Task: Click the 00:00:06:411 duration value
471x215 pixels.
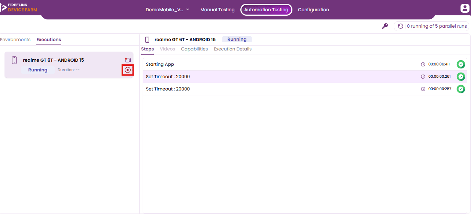Action: [439, 64]
